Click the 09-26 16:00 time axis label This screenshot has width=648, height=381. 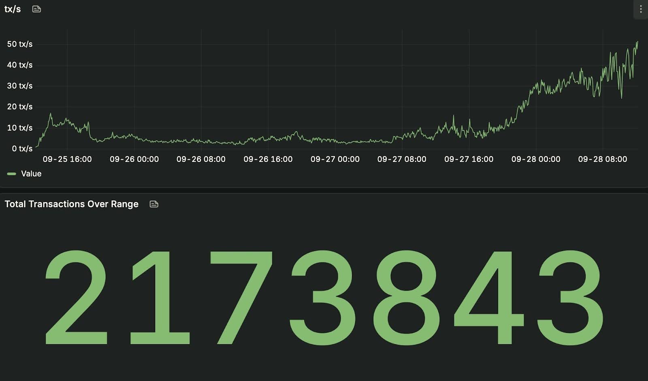coord(268,159)
